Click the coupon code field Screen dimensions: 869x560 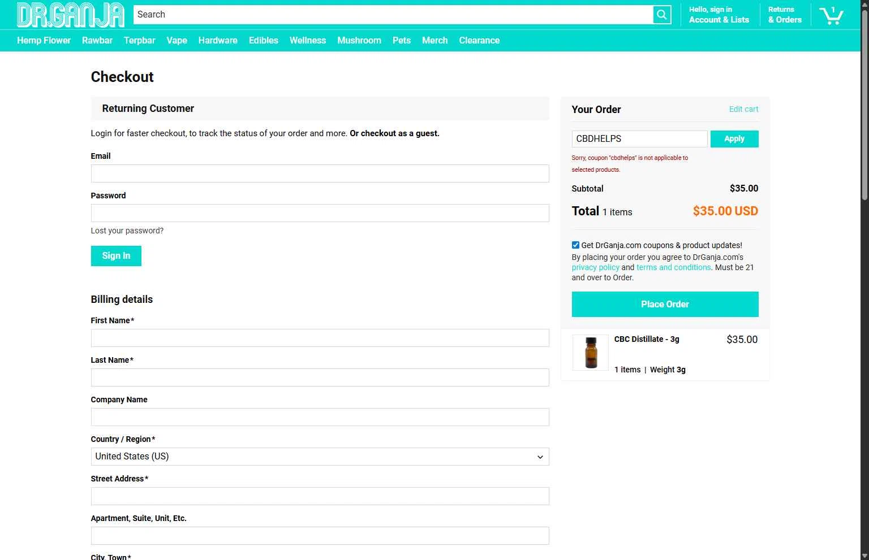639,139
